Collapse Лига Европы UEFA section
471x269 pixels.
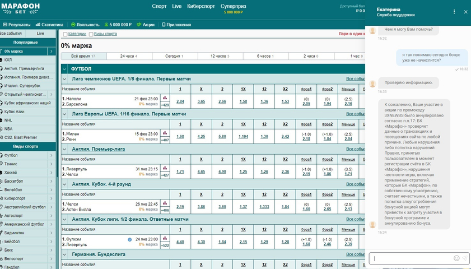64,114
